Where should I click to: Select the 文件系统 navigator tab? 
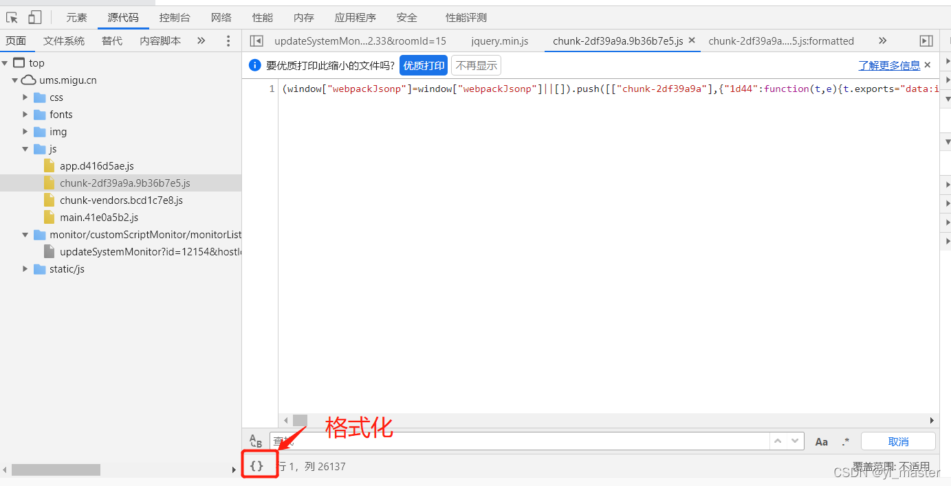click(x=64, y=40)
